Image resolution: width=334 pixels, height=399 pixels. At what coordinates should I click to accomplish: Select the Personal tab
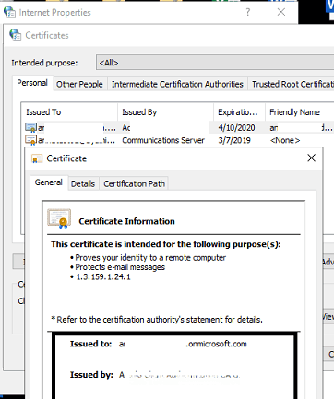(x=32, y=83)
